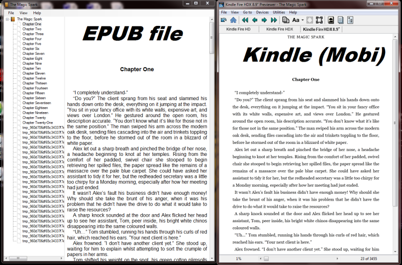Image resolution: width=402 pixels, height=265 pixels.
Task: Open the Utilities menu in Kindle Previewer
Action: tap(279, 12)
